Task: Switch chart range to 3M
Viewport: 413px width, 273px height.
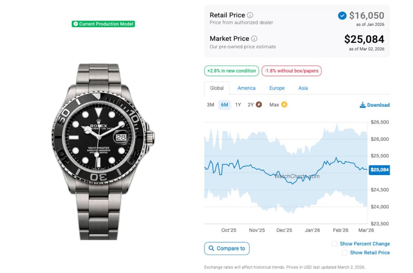Action: tap(210, 105)
